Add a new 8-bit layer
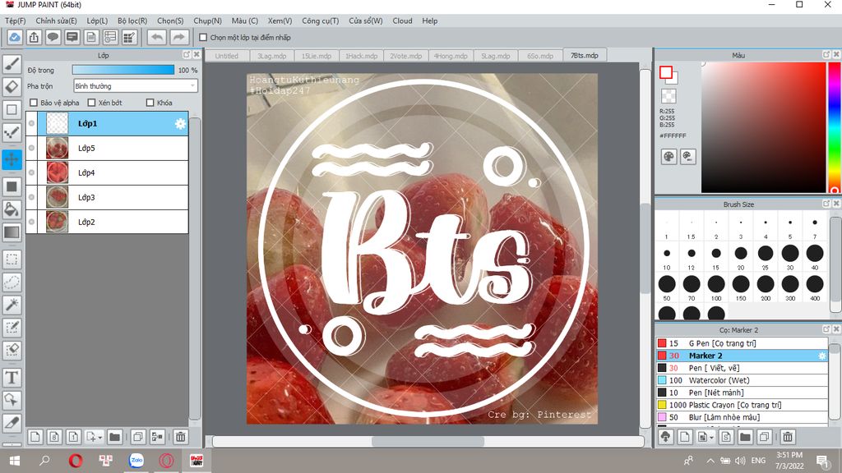Image resolution: width=842 pixels, height=473 pixels. pyautogui.click(x=54, y=437)
